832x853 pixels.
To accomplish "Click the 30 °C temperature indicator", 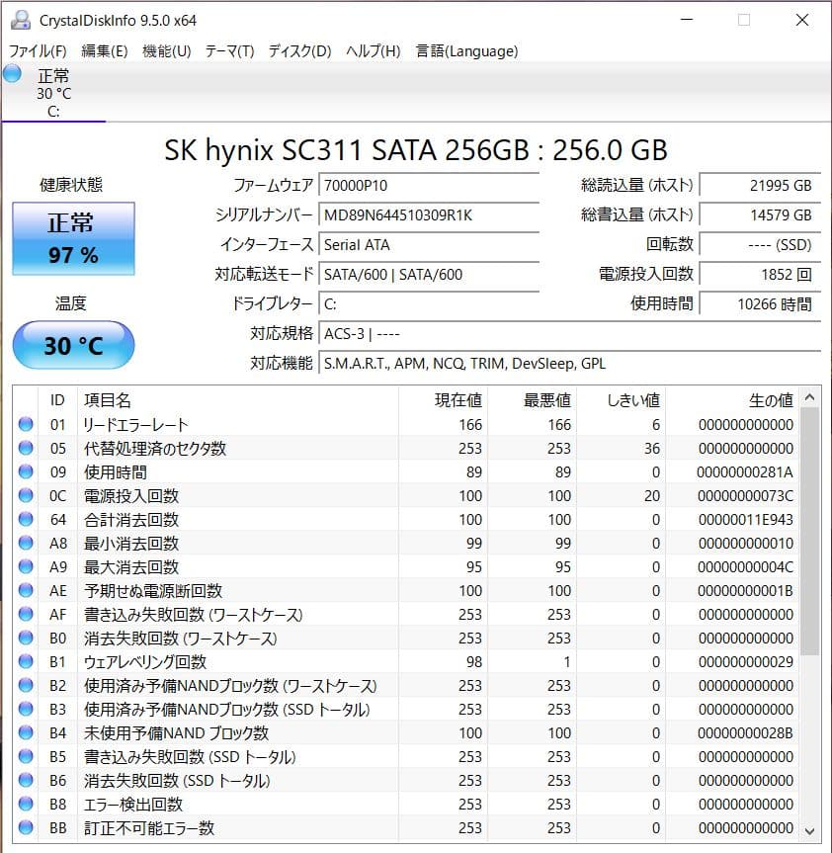I will [71, 345].
